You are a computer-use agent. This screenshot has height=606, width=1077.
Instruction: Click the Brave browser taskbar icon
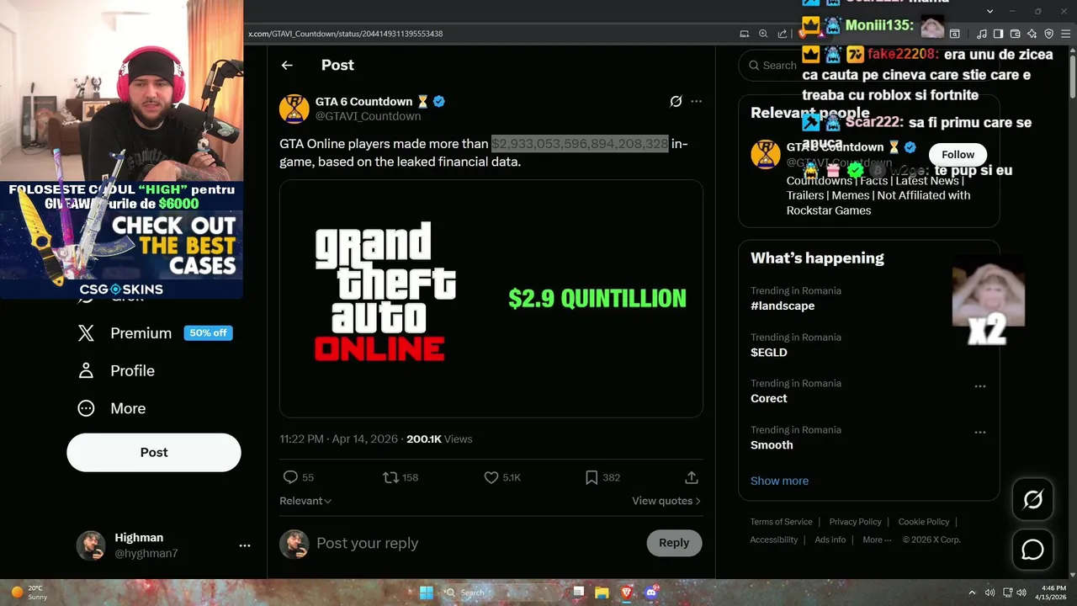tap(626, 593)
